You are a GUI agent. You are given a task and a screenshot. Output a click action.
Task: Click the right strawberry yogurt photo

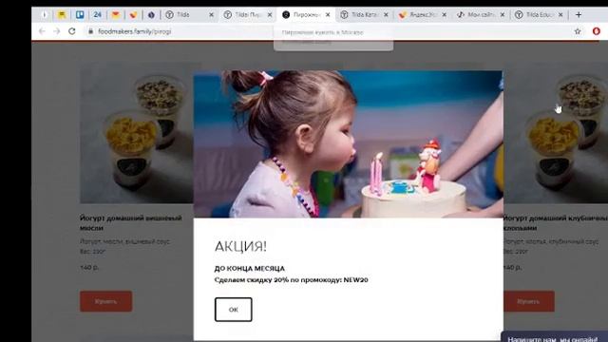tap(555, 133)
